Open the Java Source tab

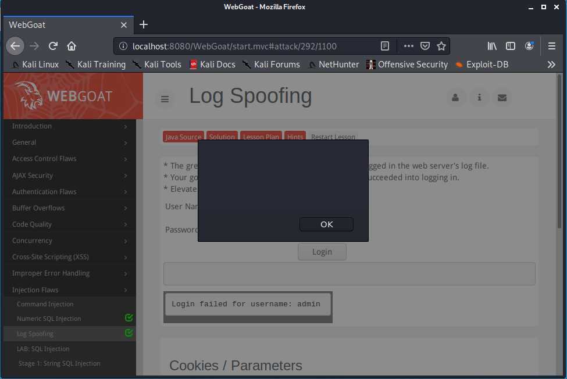click(x=183, y=137)
